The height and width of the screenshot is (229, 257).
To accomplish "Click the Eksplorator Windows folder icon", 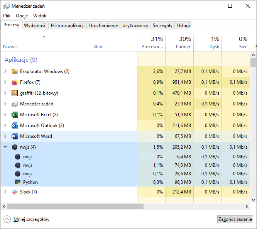I will [x=15, y=71].
